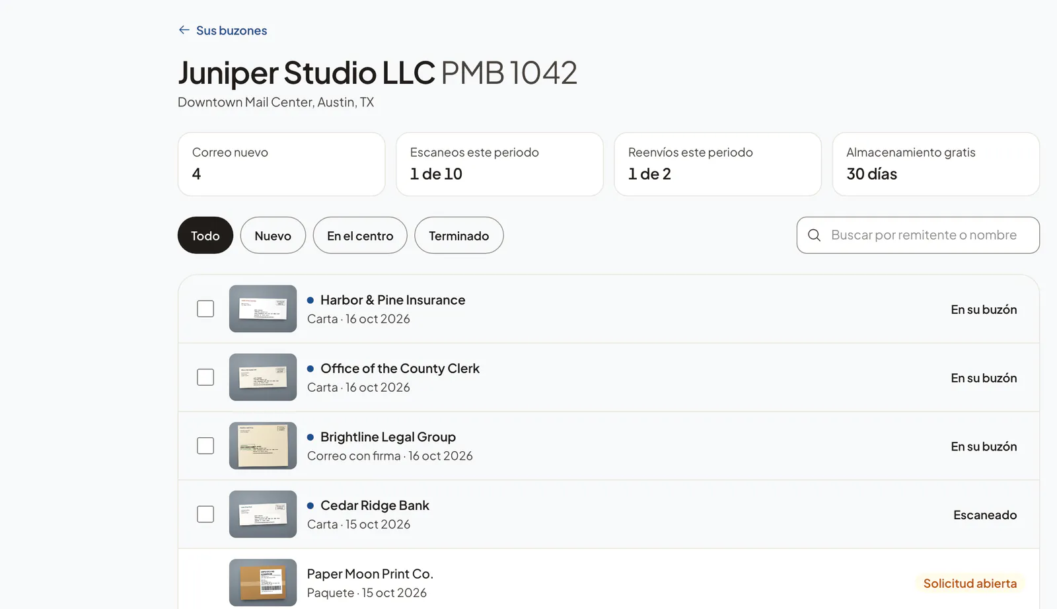The height and width of the screenshot is (609, 1057).
Task: Click Correo con firma · 16 oct 2026 text
Action: pyautogui.click(x=390, y=456)
